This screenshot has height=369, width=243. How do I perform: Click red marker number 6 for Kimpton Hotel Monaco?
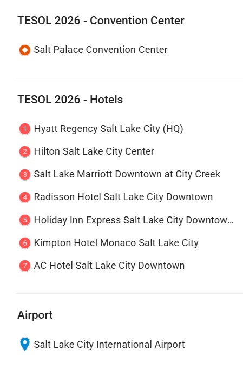(x=25, y=243)
